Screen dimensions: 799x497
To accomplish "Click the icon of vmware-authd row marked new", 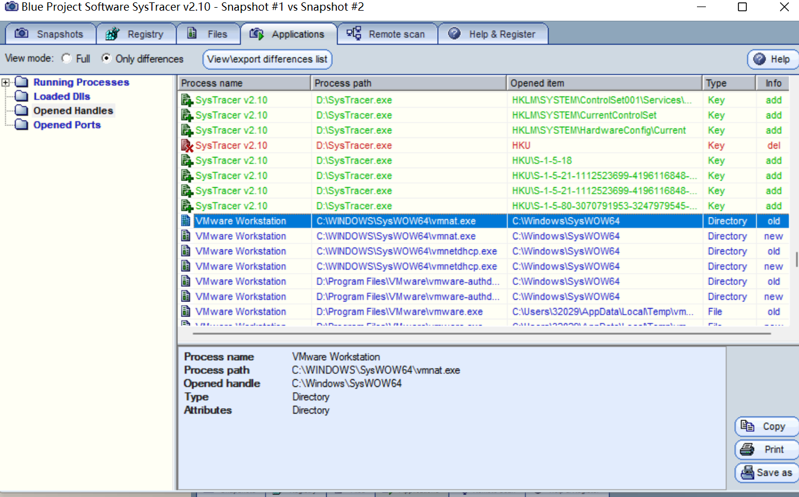I will click(x=186, y=296).
